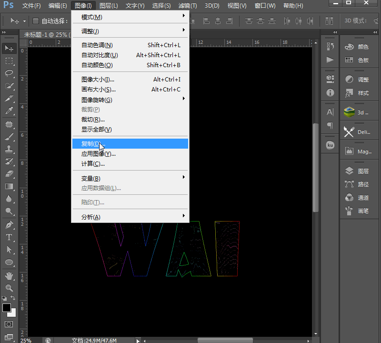Select the Hand tool
Screen dimensions: 381x343
click(9, 276)
